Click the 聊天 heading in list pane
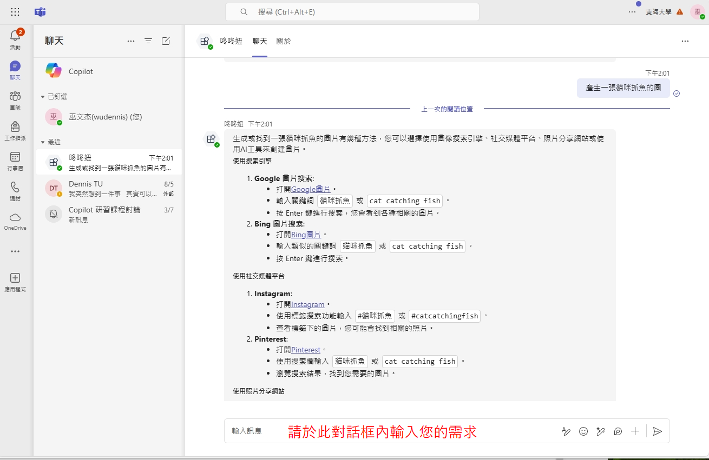Image resolution: width=709 pixels, height=460 pixels. (x=54, y=41)
